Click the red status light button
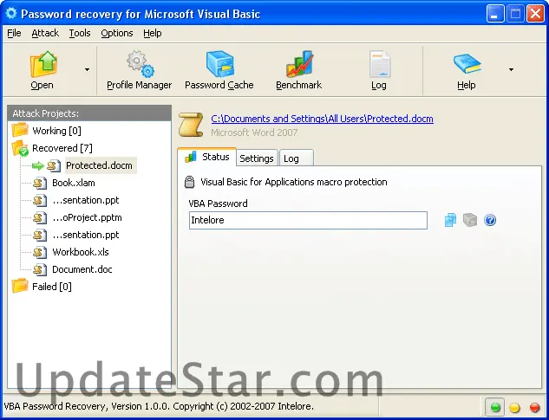 [534, 407]
